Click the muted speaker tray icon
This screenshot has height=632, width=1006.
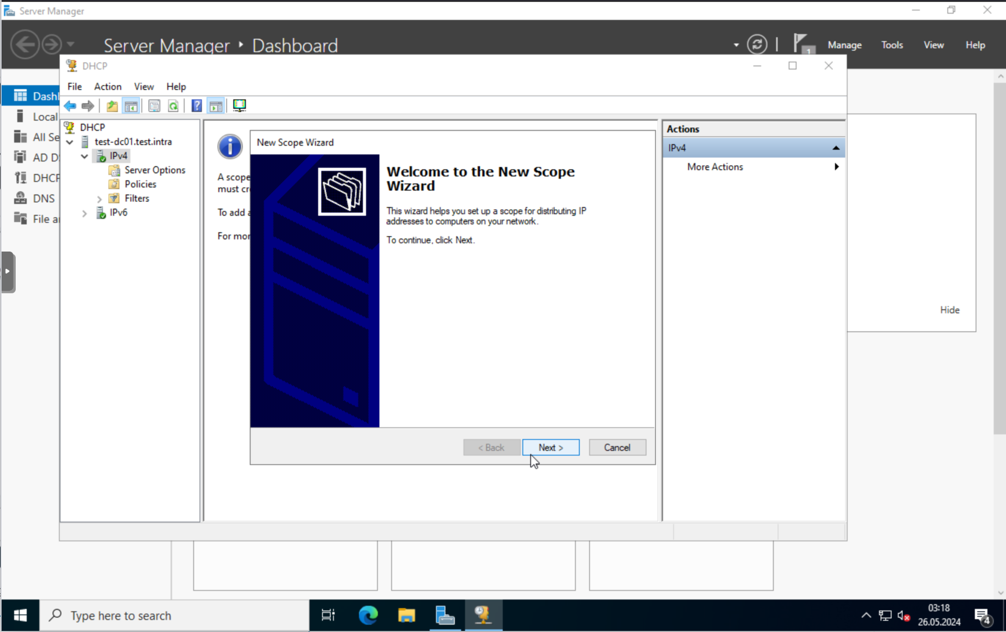[x=904, y=616]
